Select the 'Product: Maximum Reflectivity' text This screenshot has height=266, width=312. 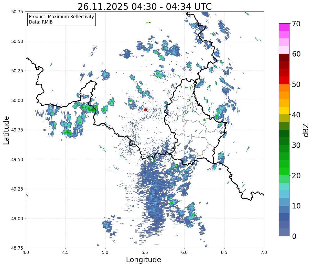pos(61,17)
